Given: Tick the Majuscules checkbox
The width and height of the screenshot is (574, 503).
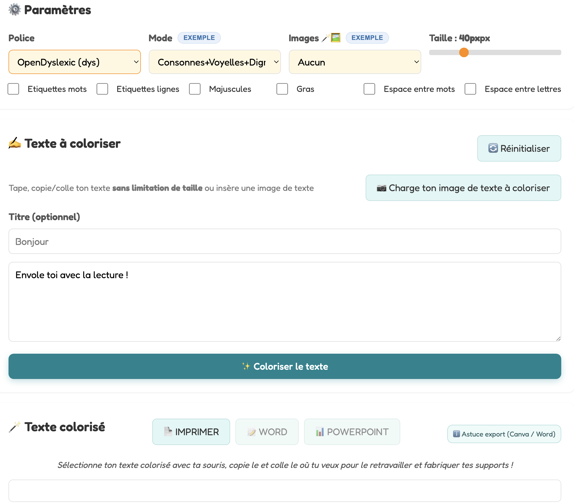Looking at the screenshot, I should pos(195,89).
